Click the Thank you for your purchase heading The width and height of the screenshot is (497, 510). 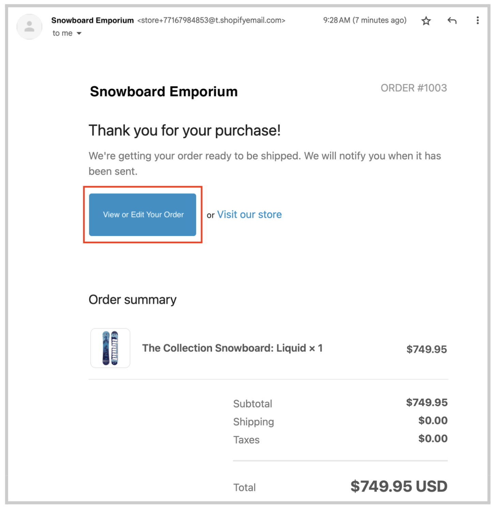(x=184, y=130)
